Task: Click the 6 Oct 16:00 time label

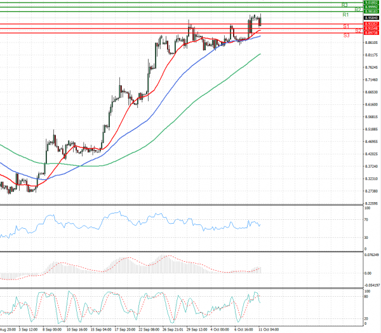Action: (x=244, y=330)
